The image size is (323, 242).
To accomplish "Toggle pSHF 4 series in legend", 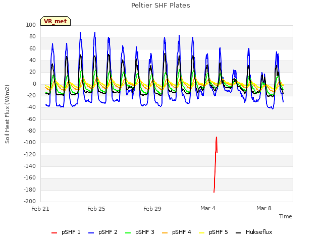I will (x=177, y=232).
